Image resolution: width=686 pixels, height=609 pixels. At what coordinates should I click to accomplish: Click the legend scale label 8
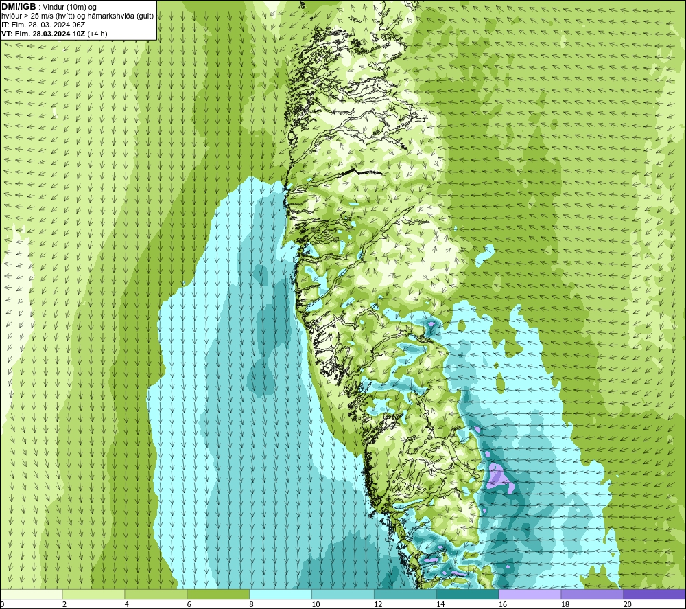tap(252, 605)
